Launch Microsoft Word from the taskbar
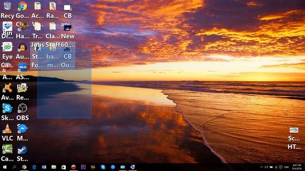 (44, 167)
